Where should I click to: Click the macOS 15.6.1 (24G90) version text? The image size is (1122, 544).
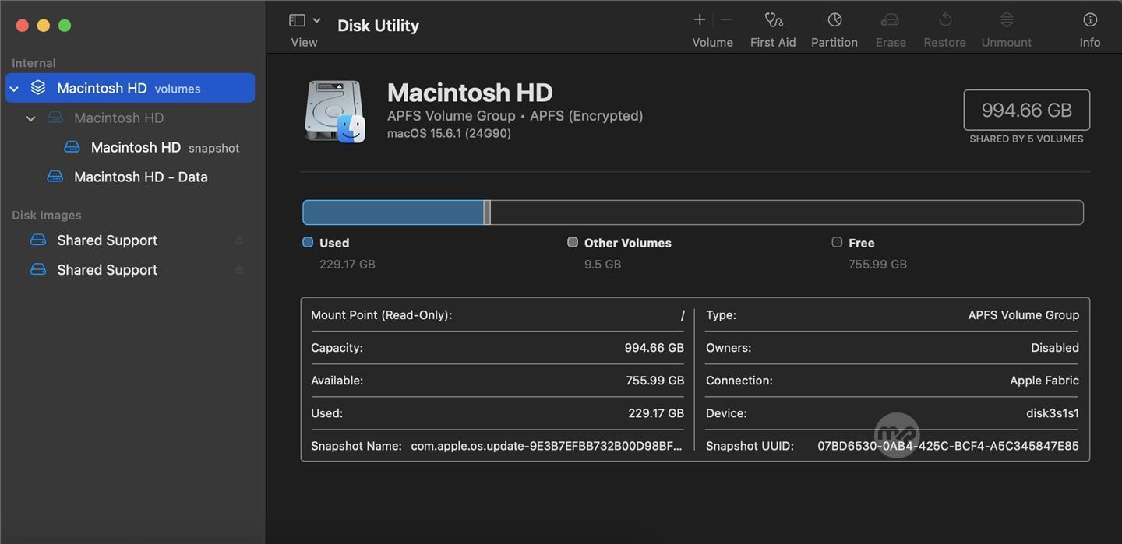[x=449, y=133]
